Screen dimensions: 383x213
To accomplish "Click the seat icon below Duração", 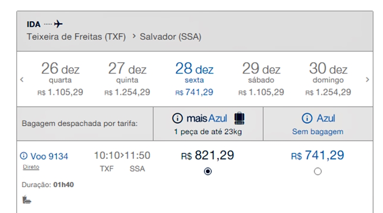I will coord(27,199).
